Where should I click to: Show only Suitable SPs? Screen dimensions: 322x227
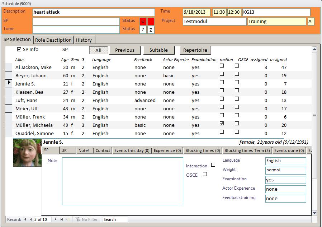coord(159,50)
